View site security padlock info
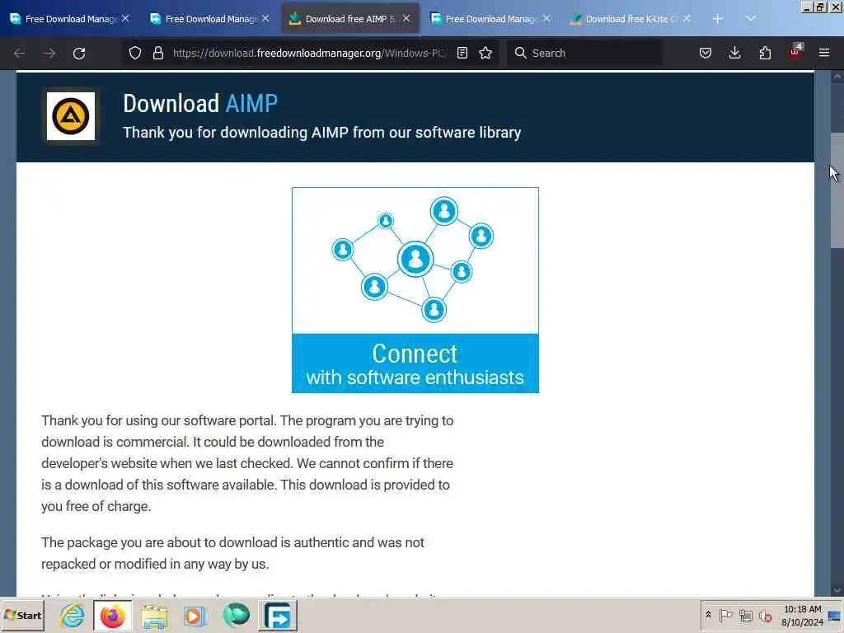844x633 pixels. [x=157, y=53]
